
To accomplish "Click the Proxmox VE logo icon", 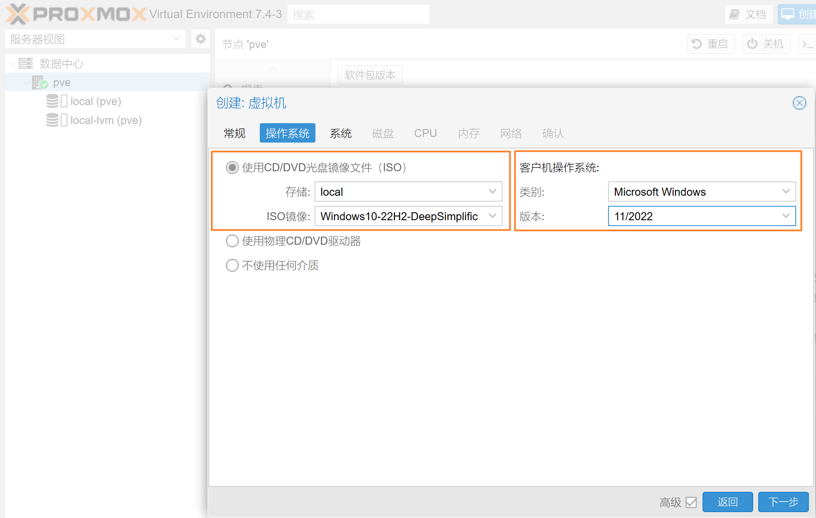I will (15, 13).
